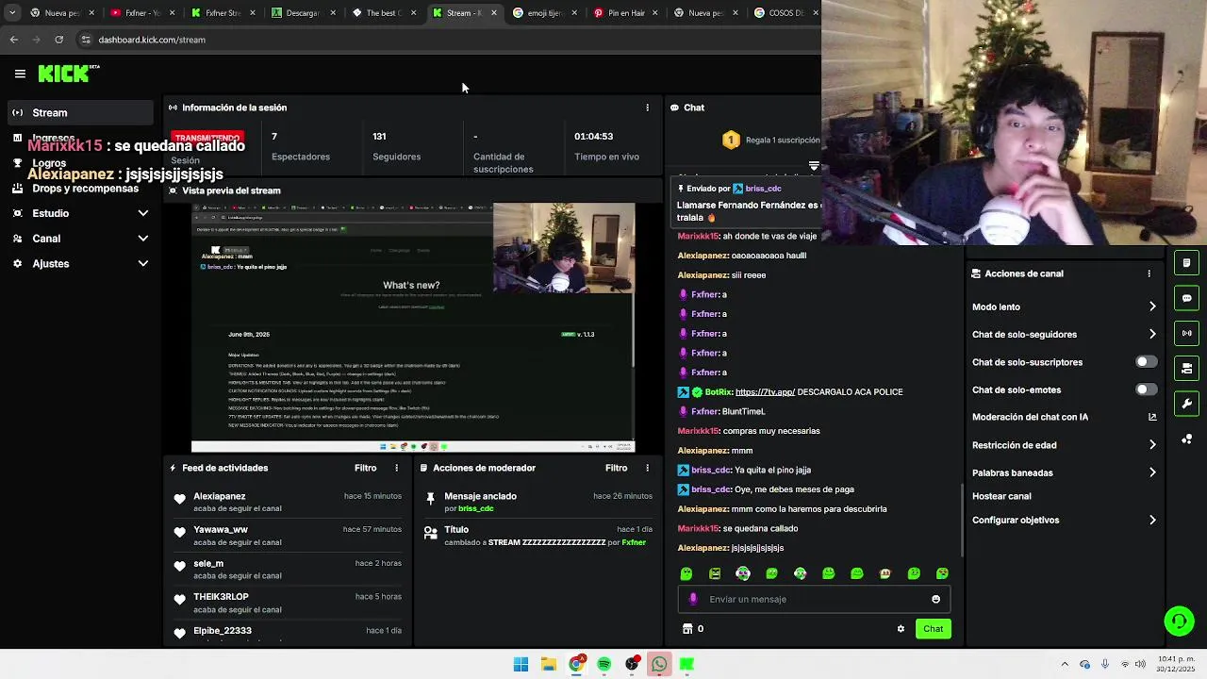
Task: Click the wrench moderator icon in right rail
Action: (1186, 404)
